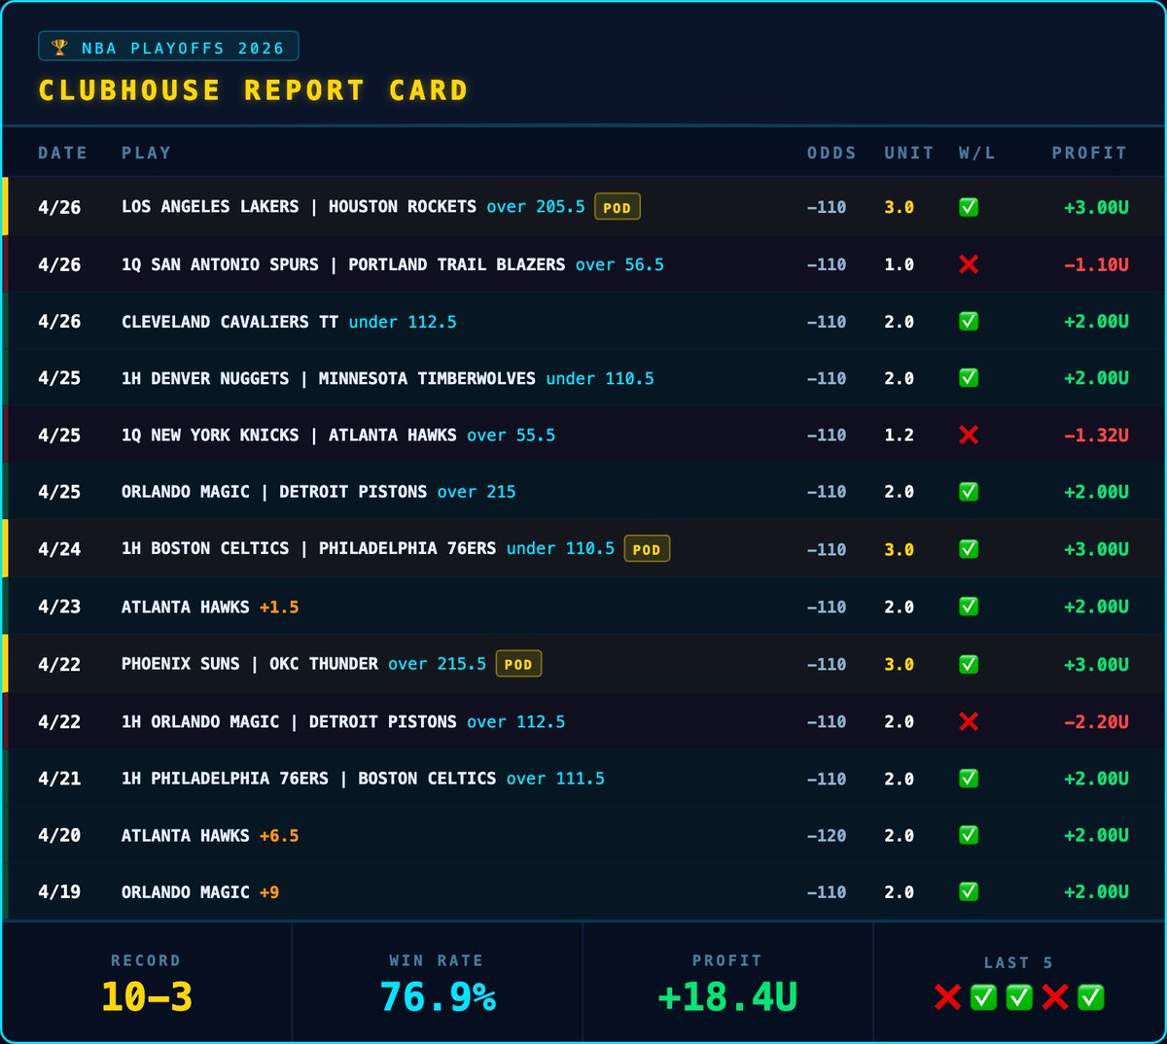Click the POD badge on the Suns | OKC Thunder play
Image resolution: width=1167 pixels, height=1044 pixels.
518,664
